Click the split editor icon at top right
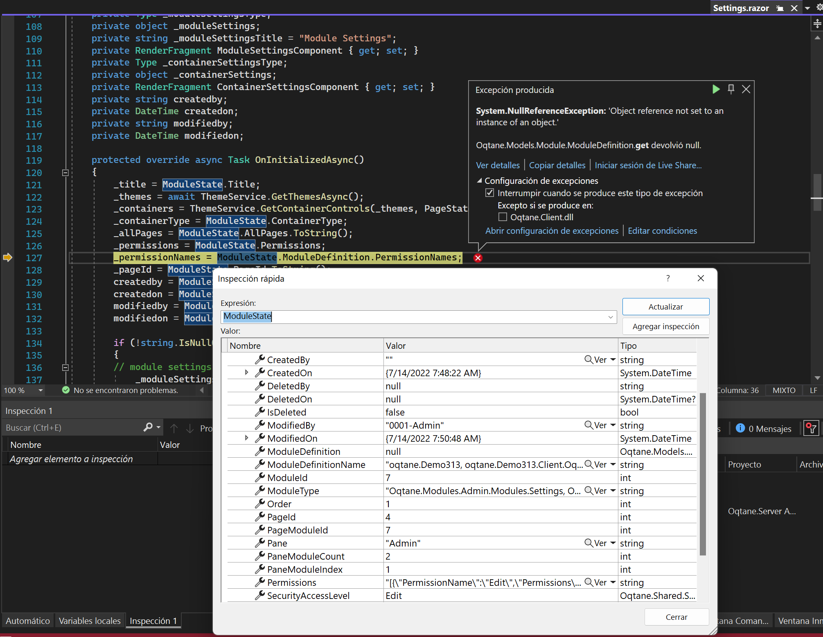 click(817, 24)
